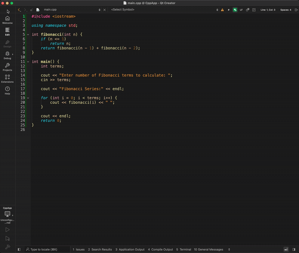Click the Line: 1, Col: 3 indicator
The width and height of the screenshot is (299, 253).
pyautogui.click(x=268, y=10)
